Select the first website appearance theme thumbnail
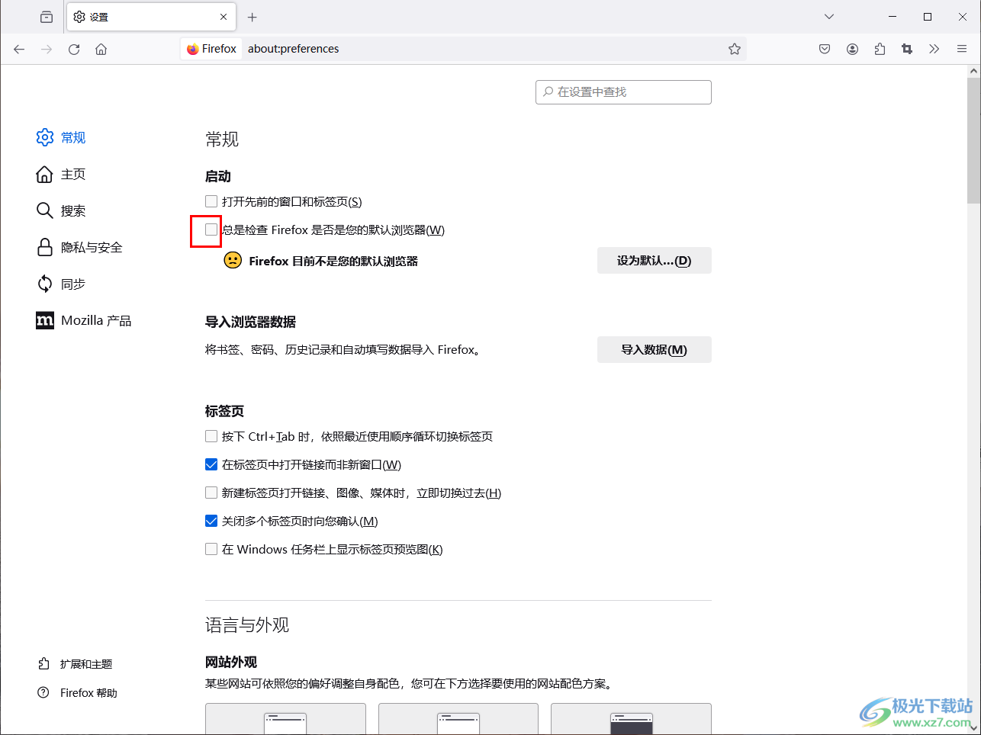981x735 pixels. click(285, 719)
